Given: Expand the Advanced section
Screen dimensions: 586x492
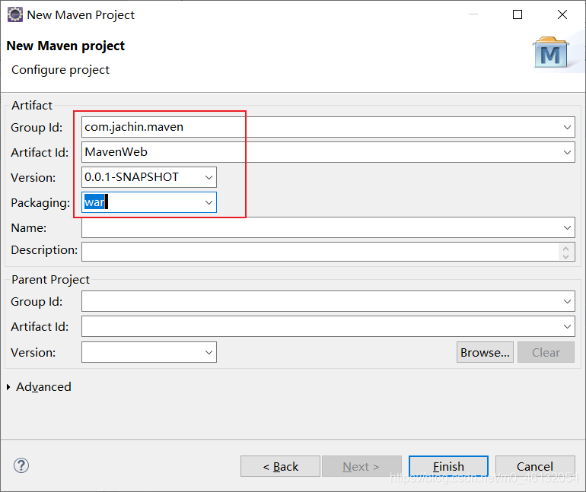Looking at the screenshot, I should (9, 387).
